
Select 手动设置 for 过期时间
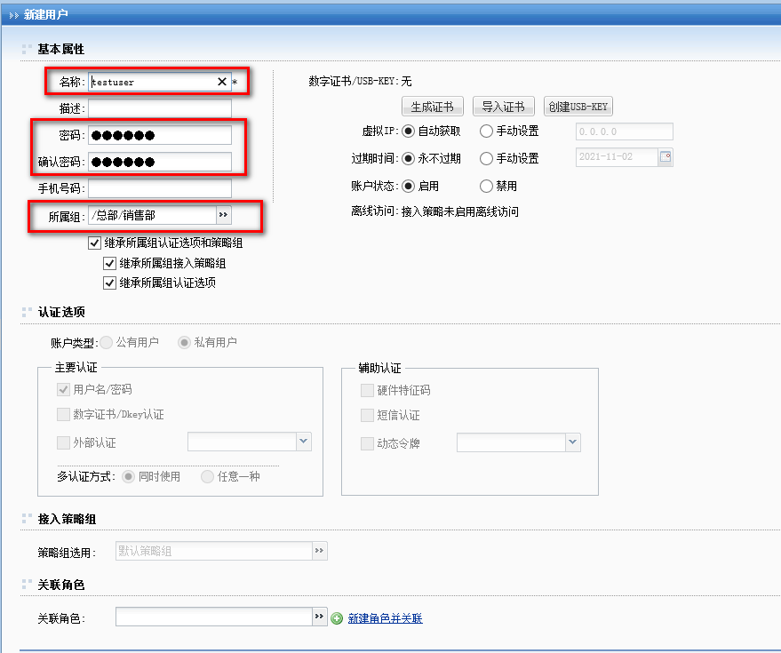[x=486, y=158]
